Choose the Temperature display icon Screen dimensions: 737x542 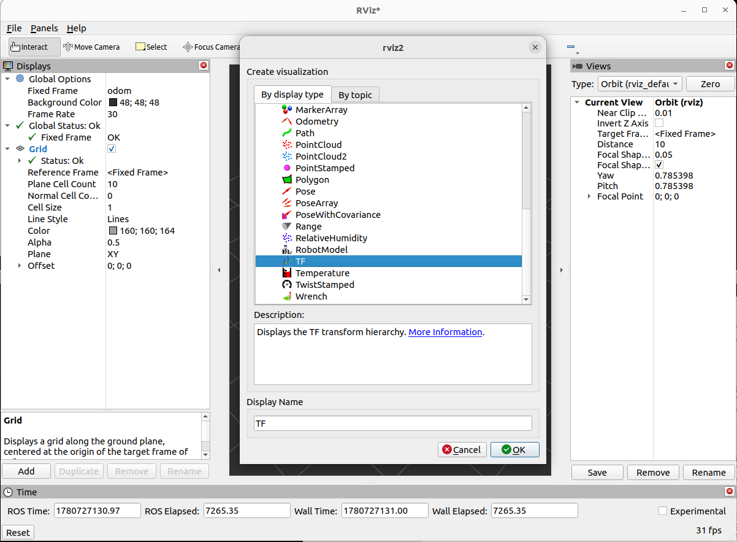287,273
